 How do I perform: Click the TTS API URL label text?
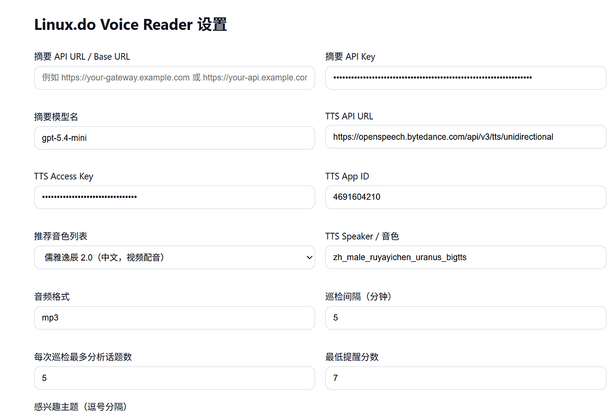349,117
